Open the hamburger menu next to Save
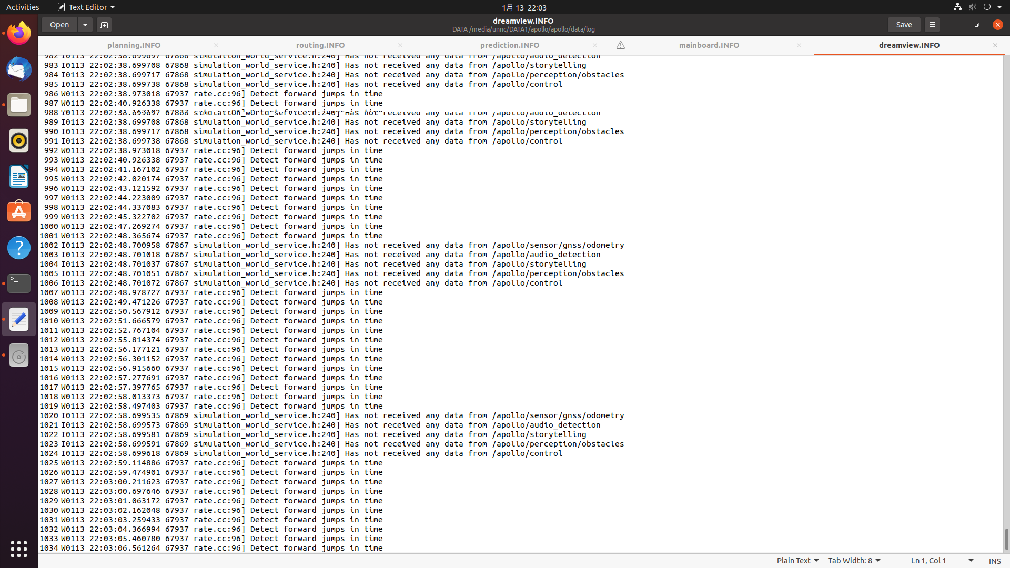This screenshot has width=1010, height=568. tap(932, 25)
